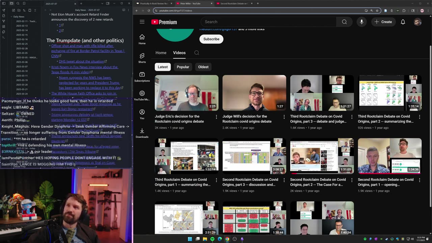Create a new note in Obsidian

(x=13, y=10)
